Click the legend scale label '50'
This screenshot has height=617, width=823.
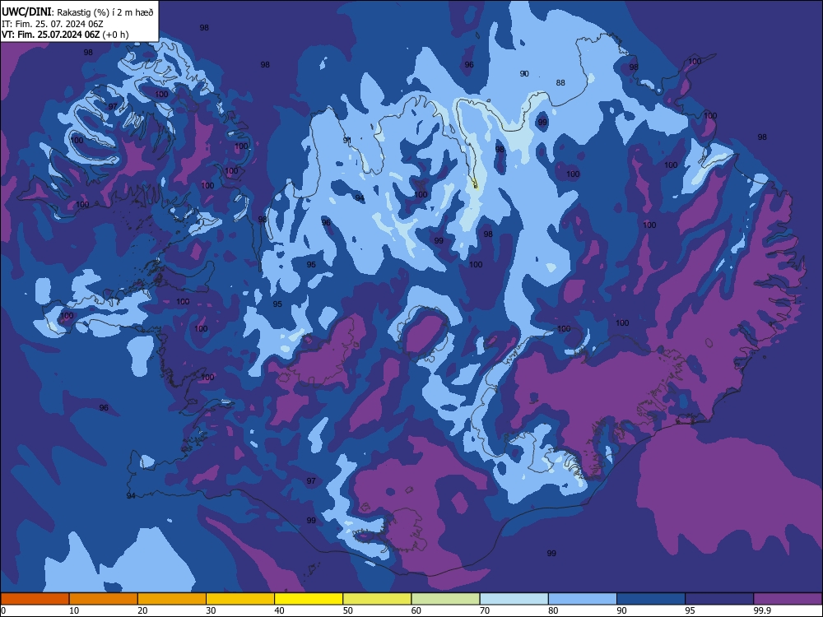click(x=347, y=610)
